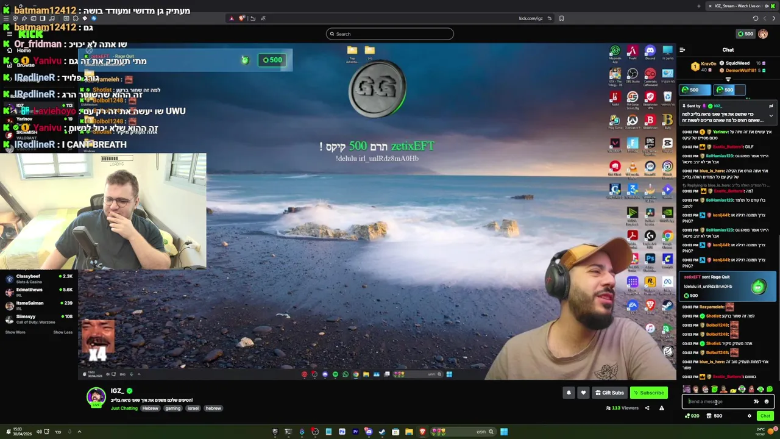Open CapCut shortcut on streamed desktop
The image size is (780, 439).
(x=668, y=143)
